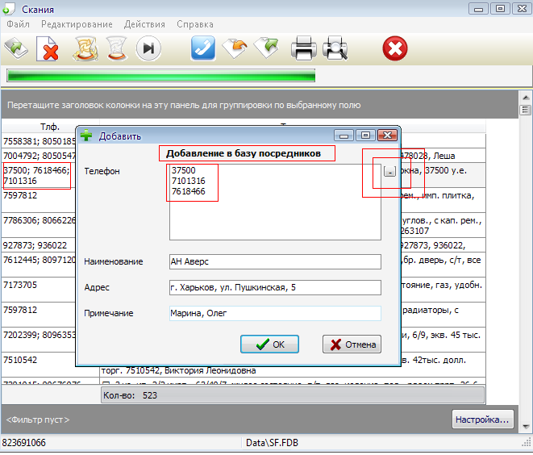This screenshot has width=533, height=455.
Task: Click the small minus button beside phone list
Action: tap(389, 172)
